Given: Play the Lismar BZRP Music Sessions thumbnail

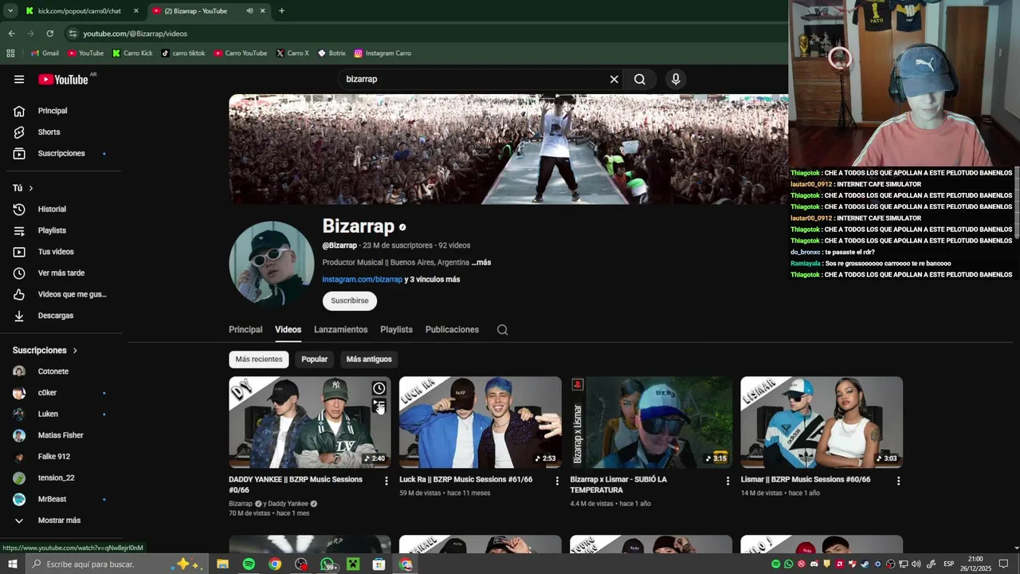Looking at the screenshot, I should [822, 422].
